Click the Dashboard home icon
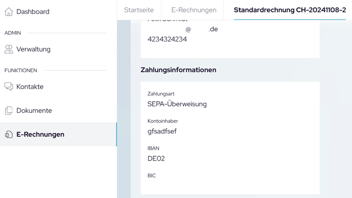Screen dimensions: 352x198 9,11
